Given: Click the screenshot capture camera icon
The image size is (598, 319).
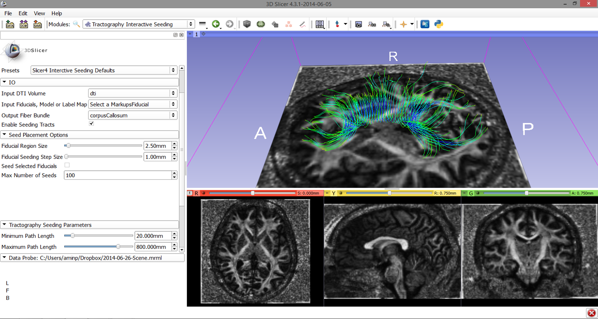Looking at the screenshot, I should [358, 24].
